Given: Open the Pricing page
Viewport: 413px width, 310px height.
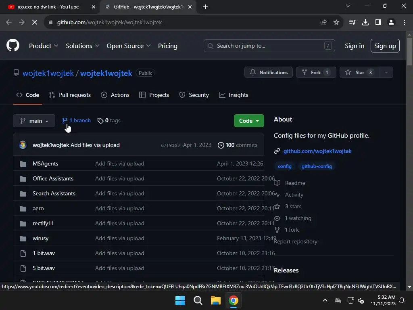Looking at the screenshot, I should [x=167, y=46].
